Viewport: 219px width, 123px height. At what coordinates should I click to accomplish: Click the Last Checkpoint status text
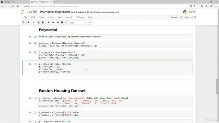[x=95, y=12]
